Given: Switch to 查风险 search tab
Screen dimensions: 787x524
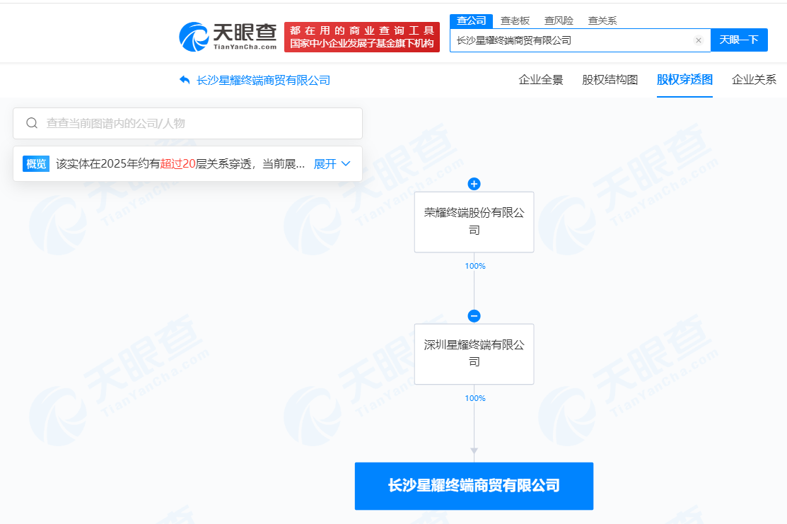Looking at the screenshot, I should tap(559, 21).
